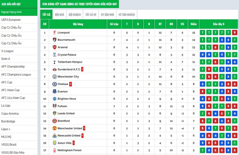Click Liverpool's first green T result box

203,32
